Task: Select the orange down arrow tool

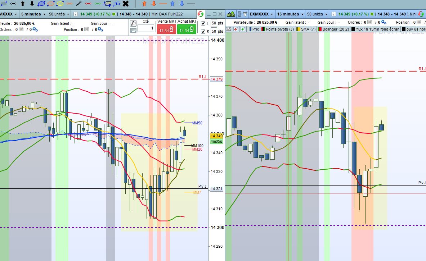Action: 154,4
